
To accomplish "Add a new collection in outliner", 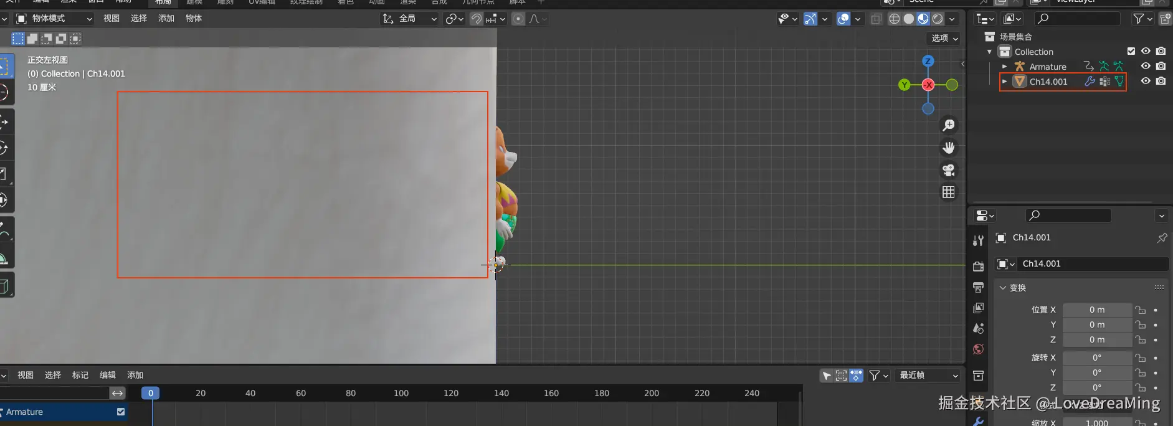I will [x=1165, y=19].
